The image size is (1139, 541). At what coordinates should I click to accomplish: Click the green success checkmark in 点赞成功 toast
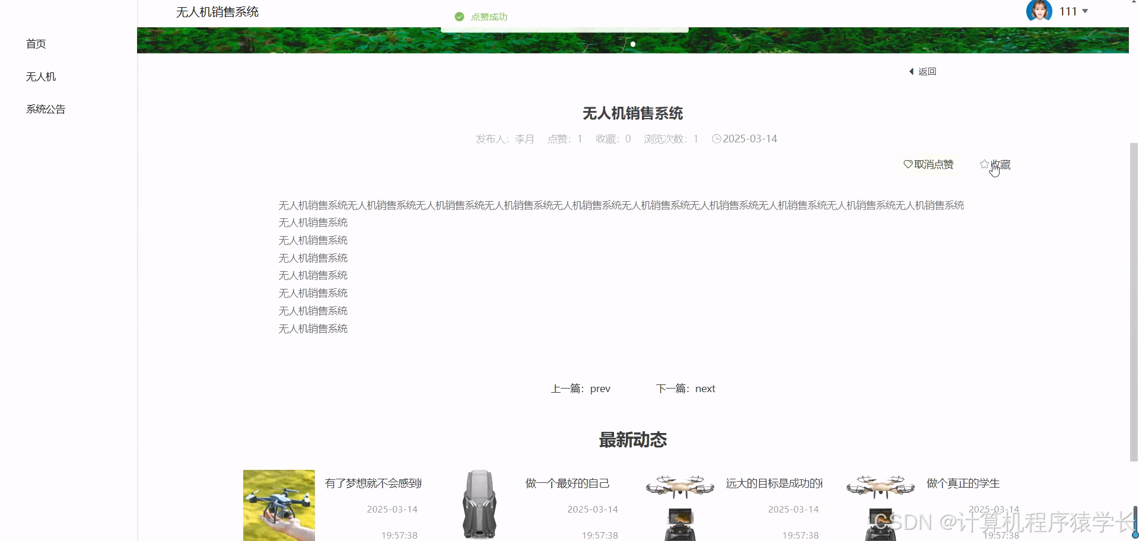[x=459, y=17]
